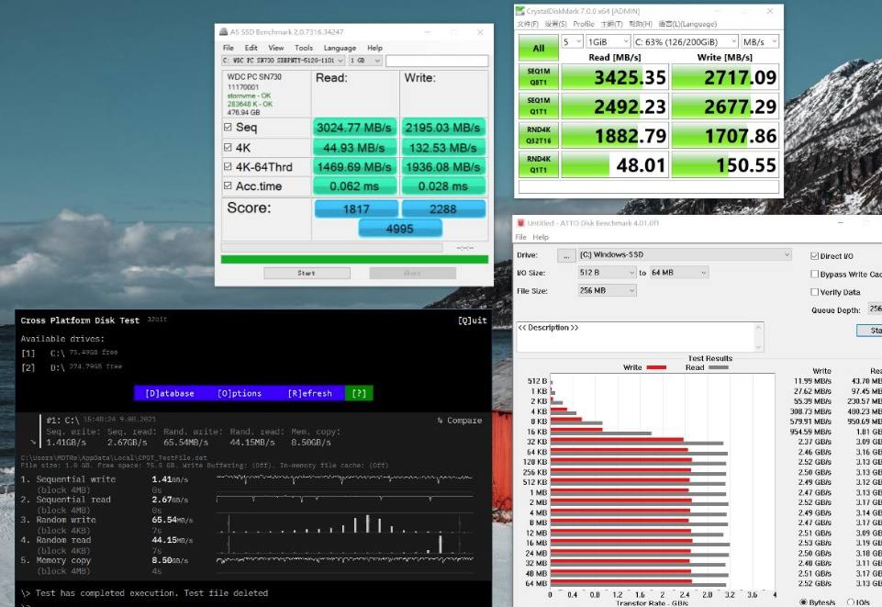Run the SEQ1M Q8T1 test in CrystalDiskMark
This screenshot has width=882, height=607.
[x=539, y=77]
